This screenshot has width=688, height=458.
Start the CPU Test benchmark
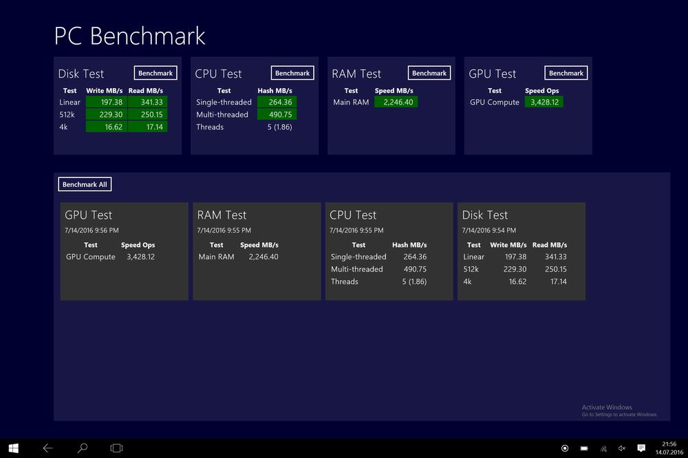pos(292,73)
